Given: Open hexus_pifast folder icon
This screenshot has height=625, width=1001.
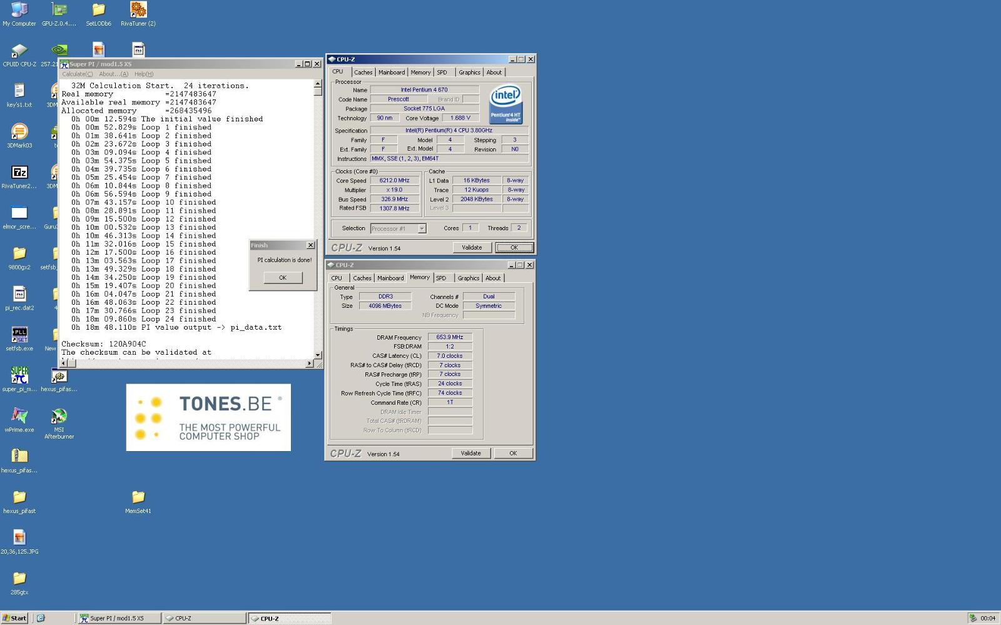Looking at the screenshot, I should [x=19, y=502].
